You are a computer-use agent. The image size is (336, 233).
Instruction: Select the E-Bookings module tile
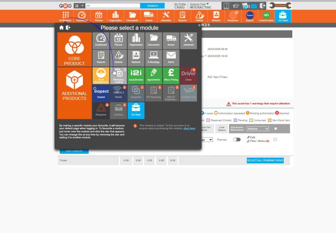coord(153,58)
